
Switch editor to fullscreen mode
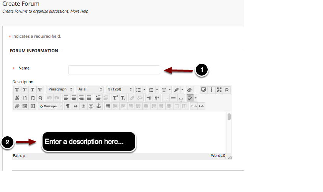[219, 90]
